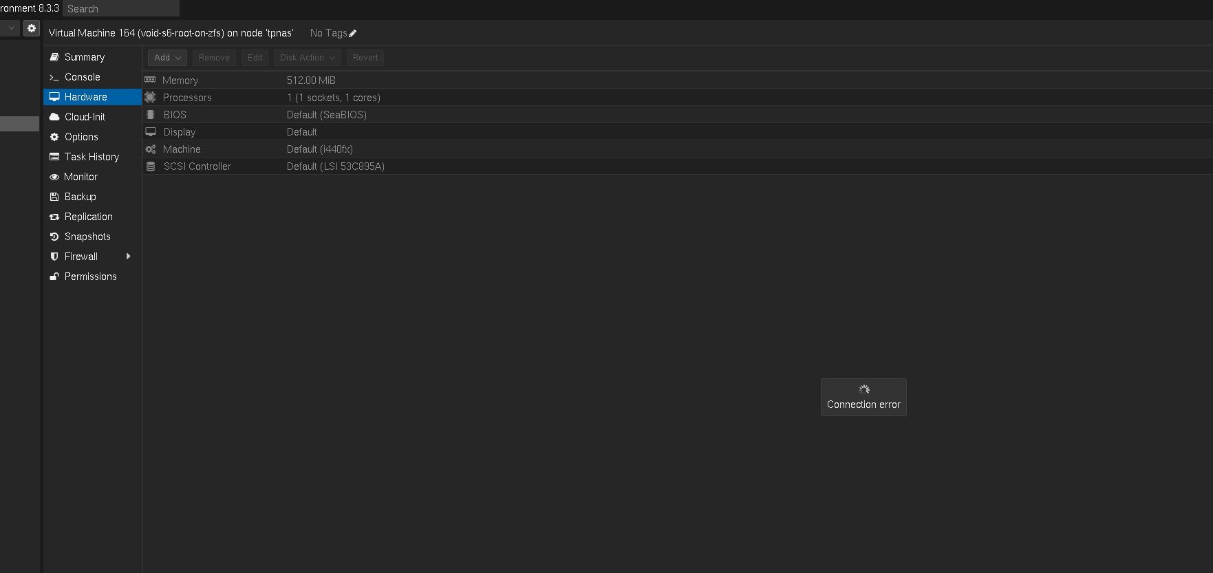This screenshot has width=1213, height=573.
Task: Click the pencil icon to edit tags
Action: pos(353,33)
